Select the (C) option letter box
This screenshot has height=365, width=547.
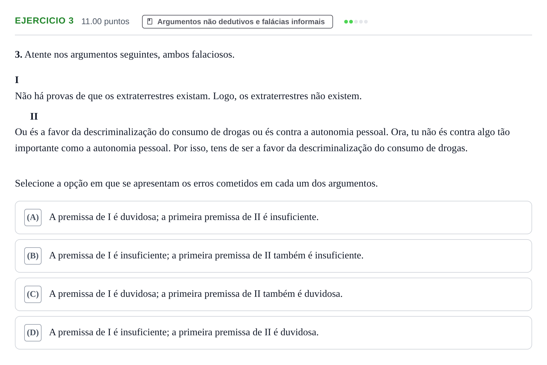33,294
